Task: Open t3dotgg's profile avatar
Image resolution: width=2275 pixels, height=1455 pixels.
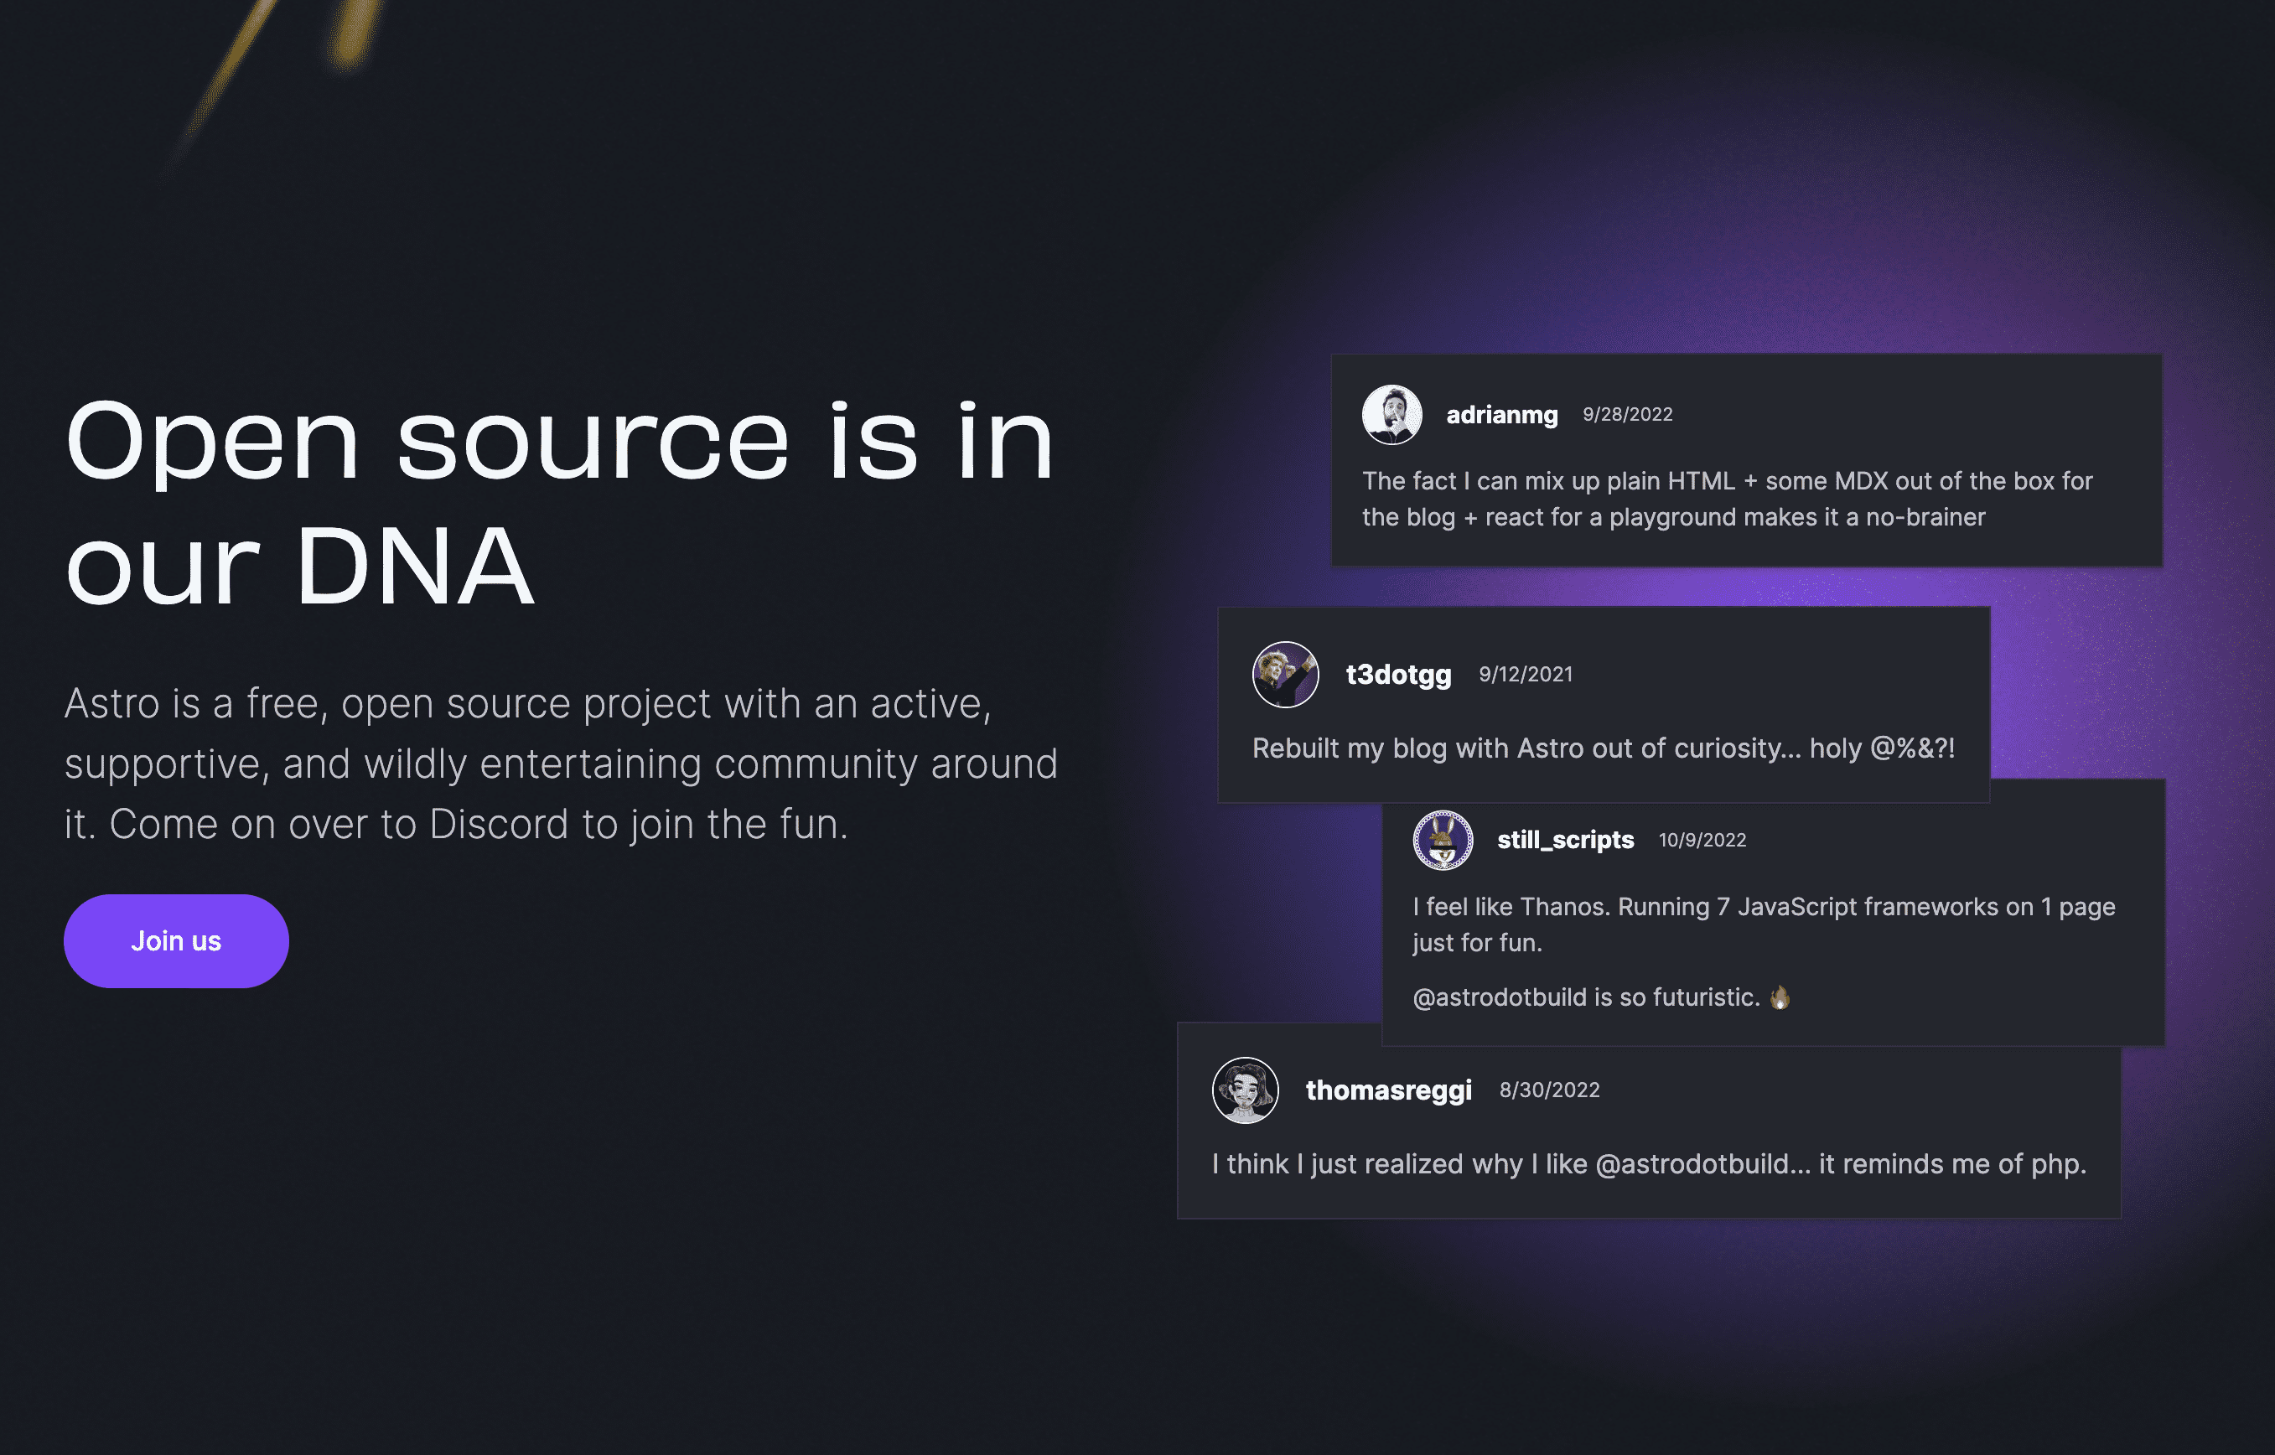Action: coord(1285,675)
